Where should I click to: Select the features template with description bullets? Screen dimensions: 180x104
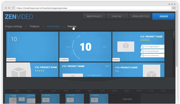pos(138,46)
